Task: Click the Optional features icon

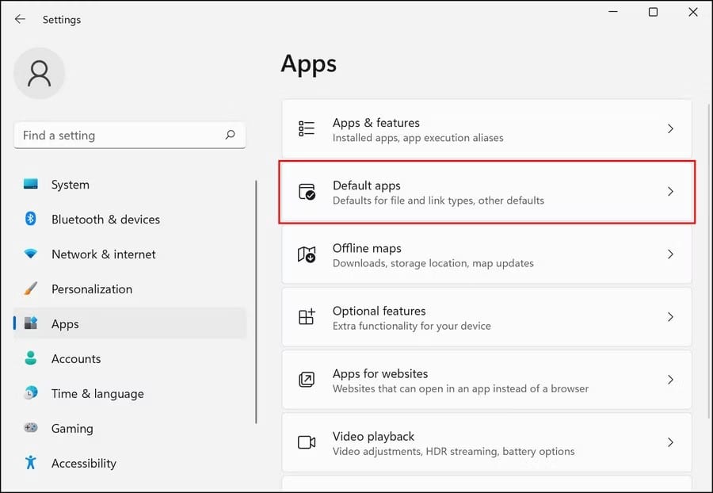Action: click(x=307, y=317)
